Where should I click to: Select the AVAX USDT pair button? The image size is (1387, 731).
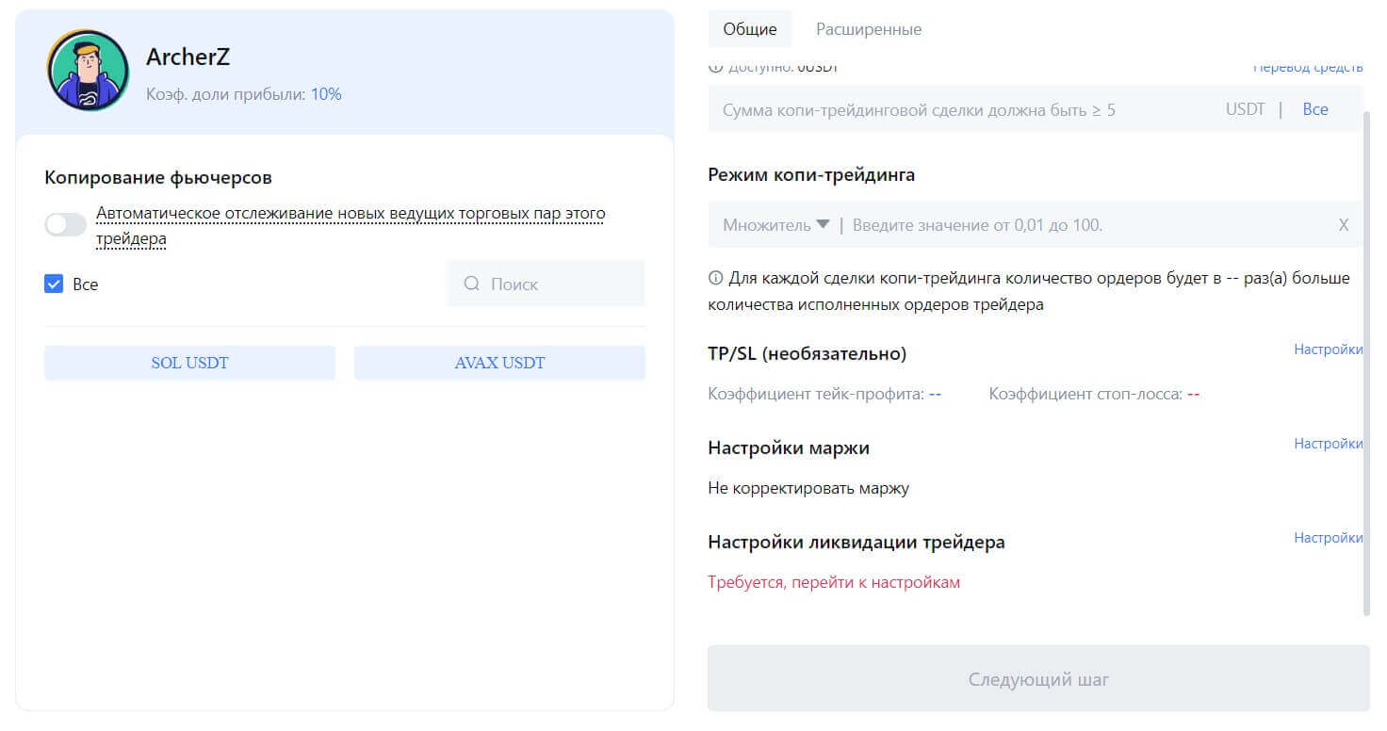(499, 363)
